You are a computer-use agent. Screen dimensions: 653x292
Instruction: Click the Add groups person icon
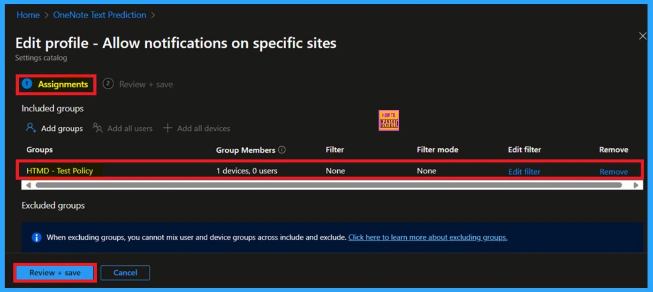click(x=31, y=128)
